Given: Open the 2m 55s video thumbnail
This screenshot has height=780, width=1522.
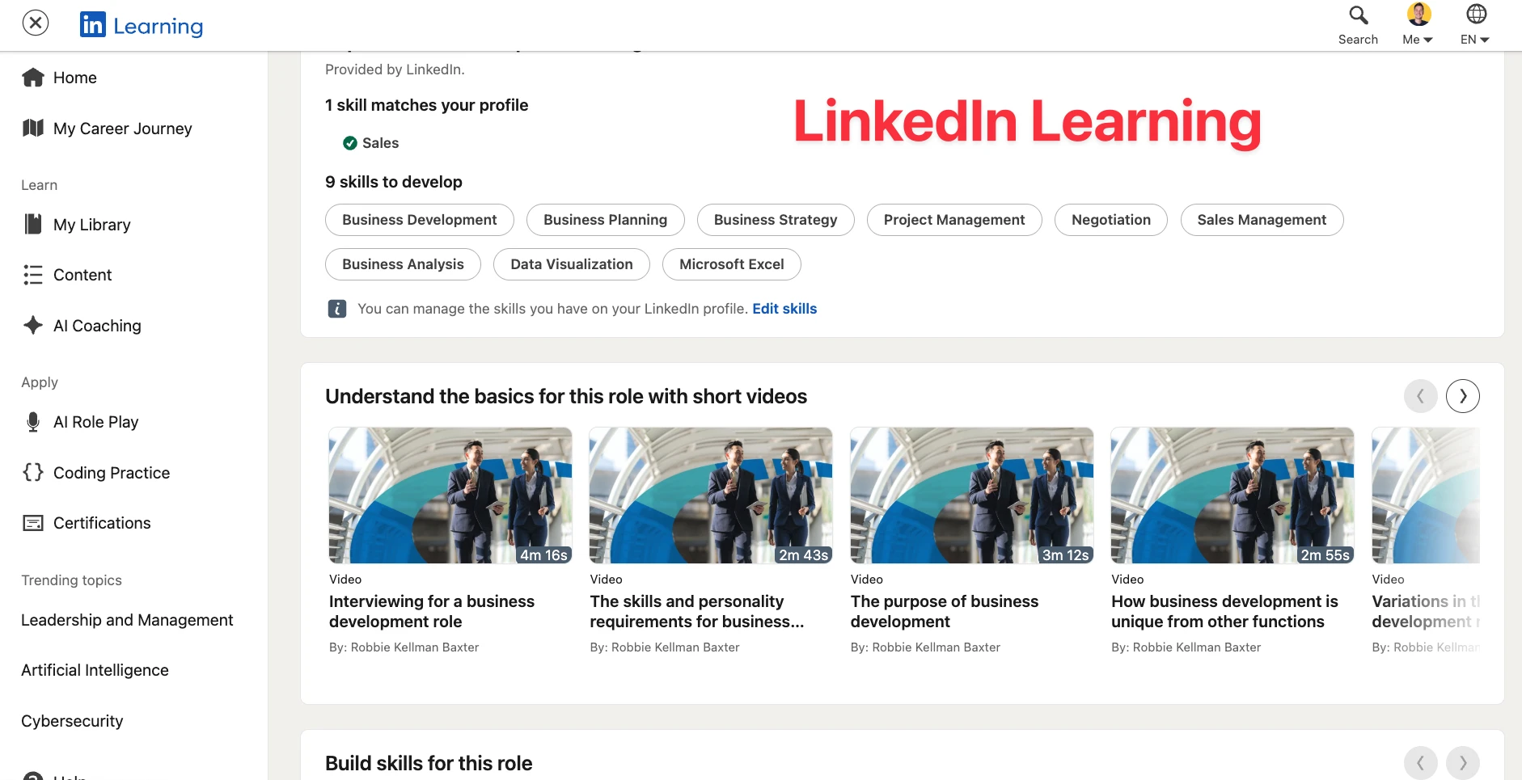Looking at the screenshot, I should [1232, 495].
